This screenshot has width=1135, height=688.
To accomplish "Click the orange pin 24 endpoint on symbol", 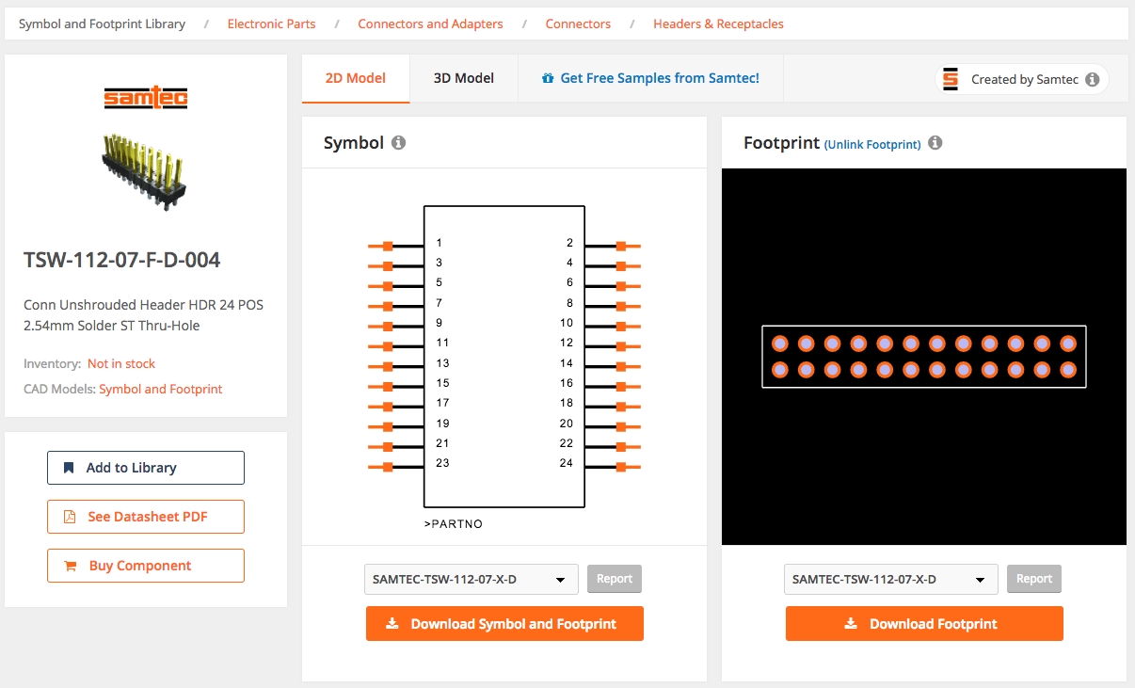I will point(621,467).
